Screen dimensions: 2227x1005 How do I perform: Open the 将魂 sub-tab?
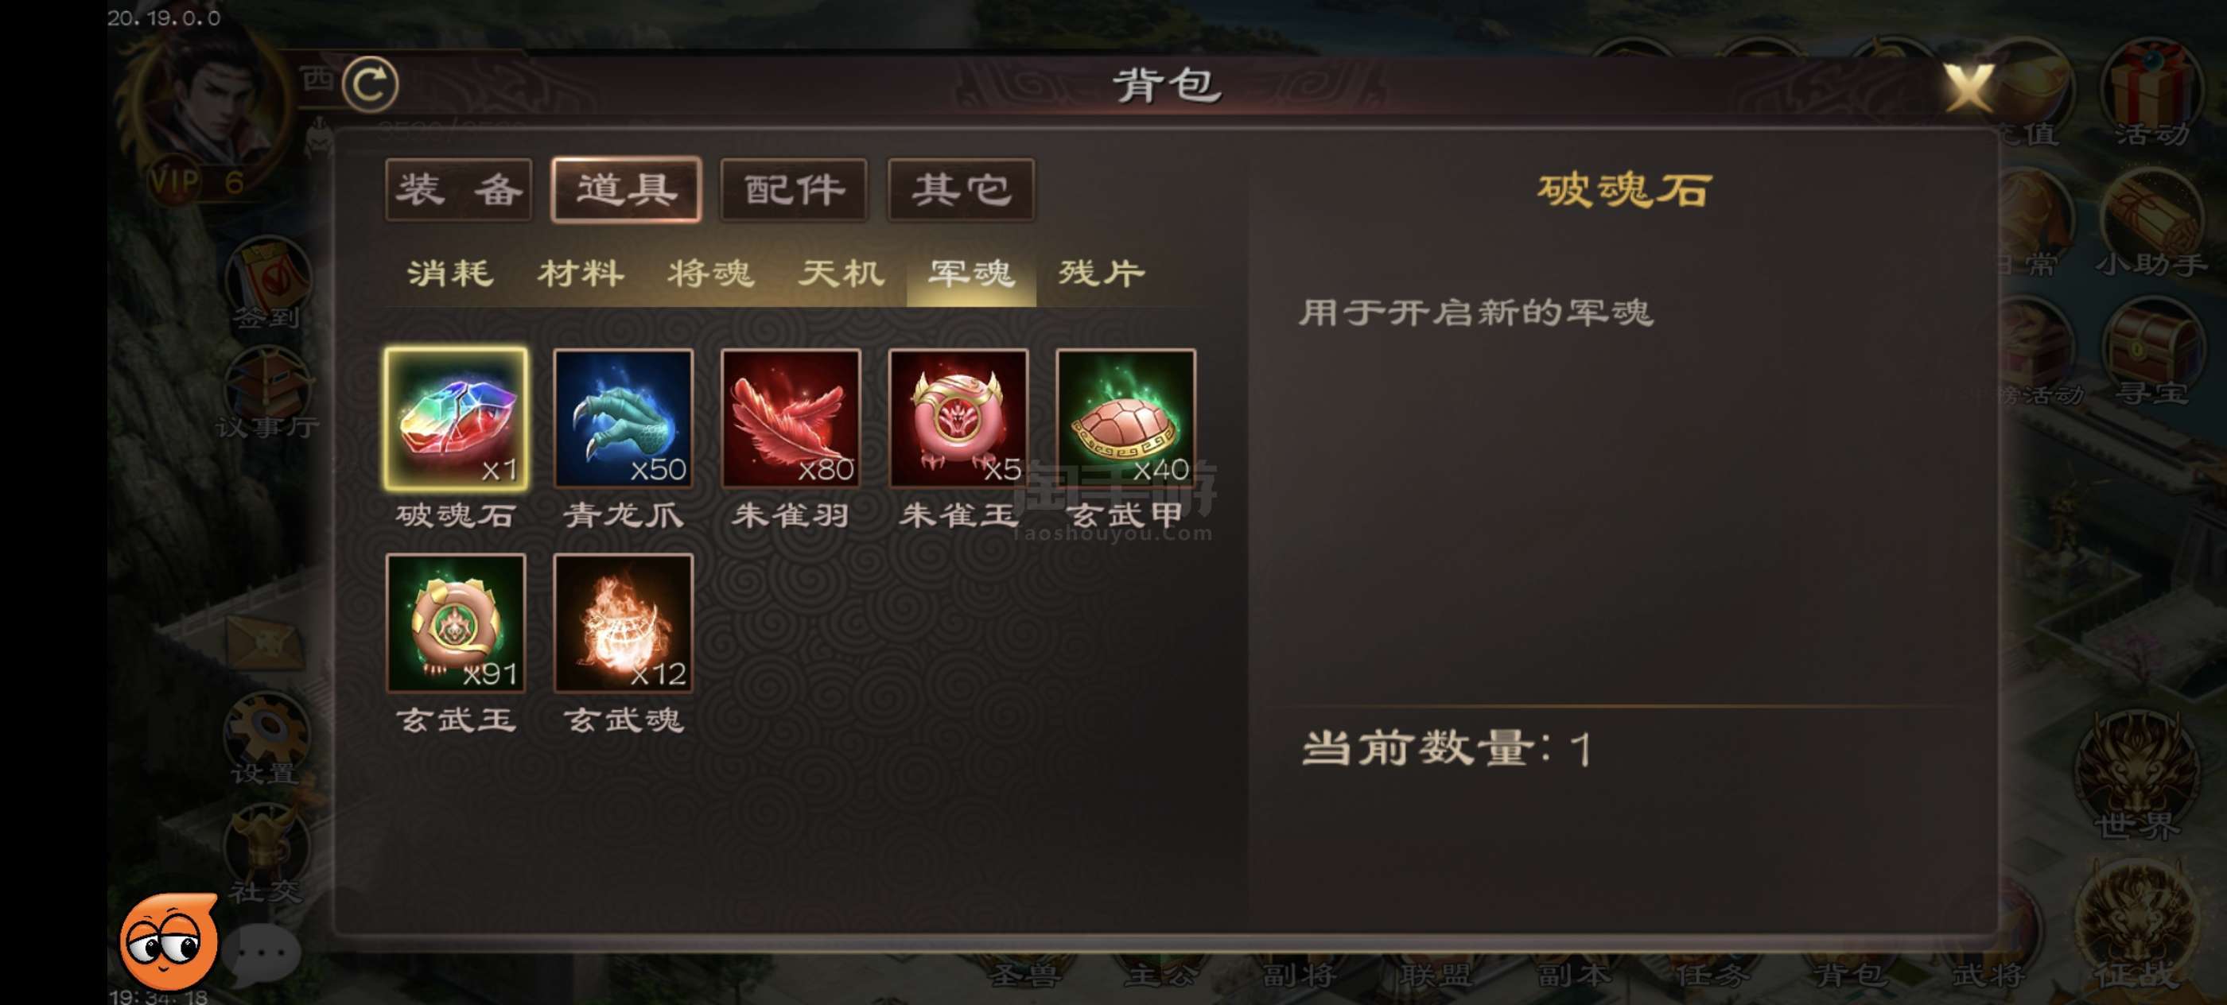(710, 274)
